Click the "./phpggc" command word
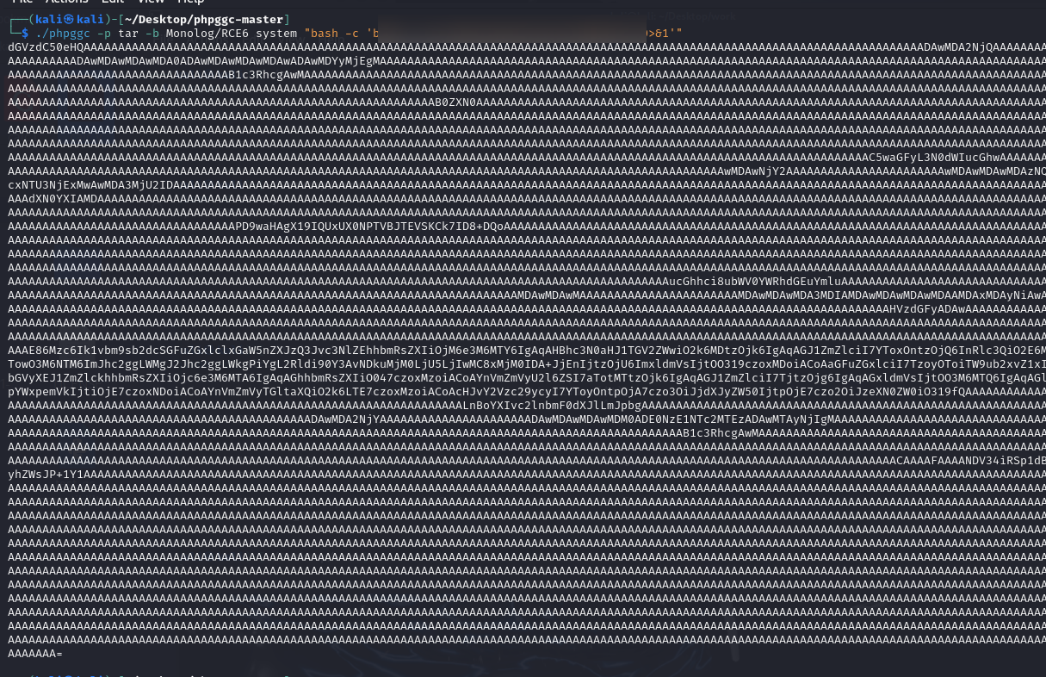 pos(62,33)
